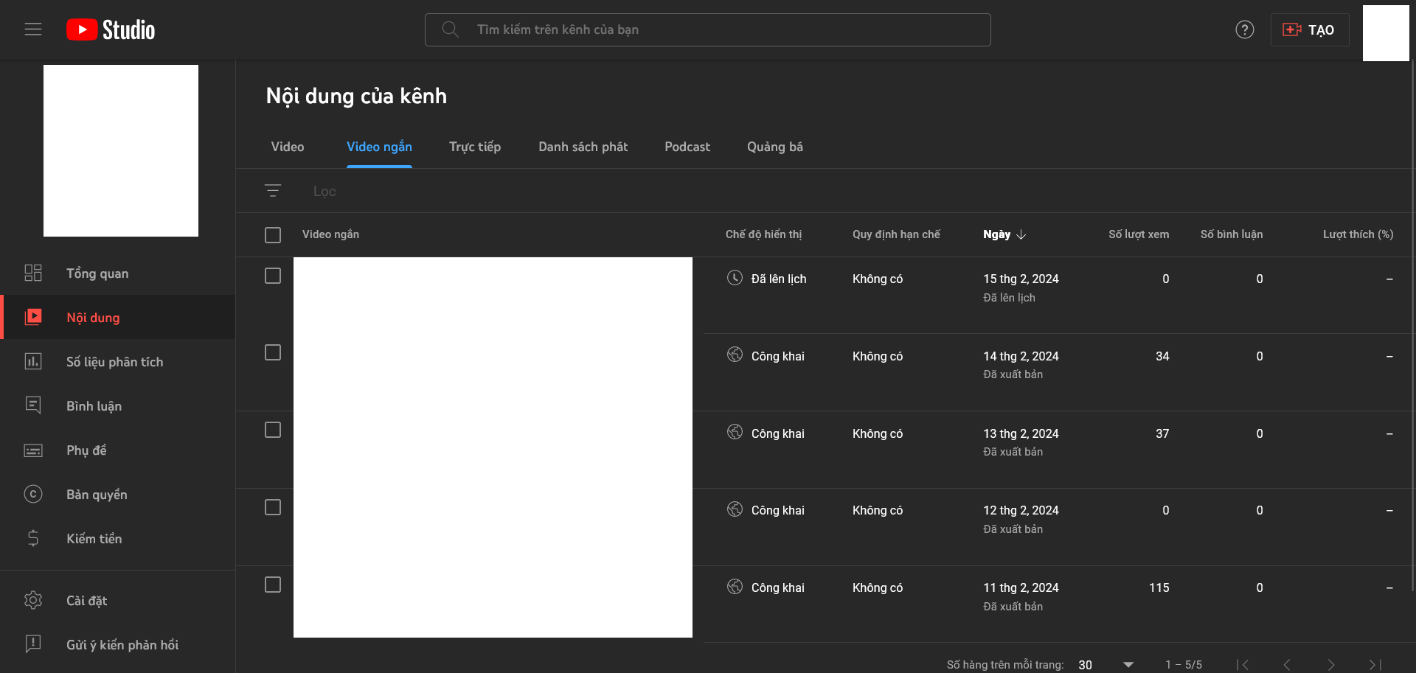Focus the channel search box
The width and height of the screenshot is (1416, 673).
[x=708, y=29]
